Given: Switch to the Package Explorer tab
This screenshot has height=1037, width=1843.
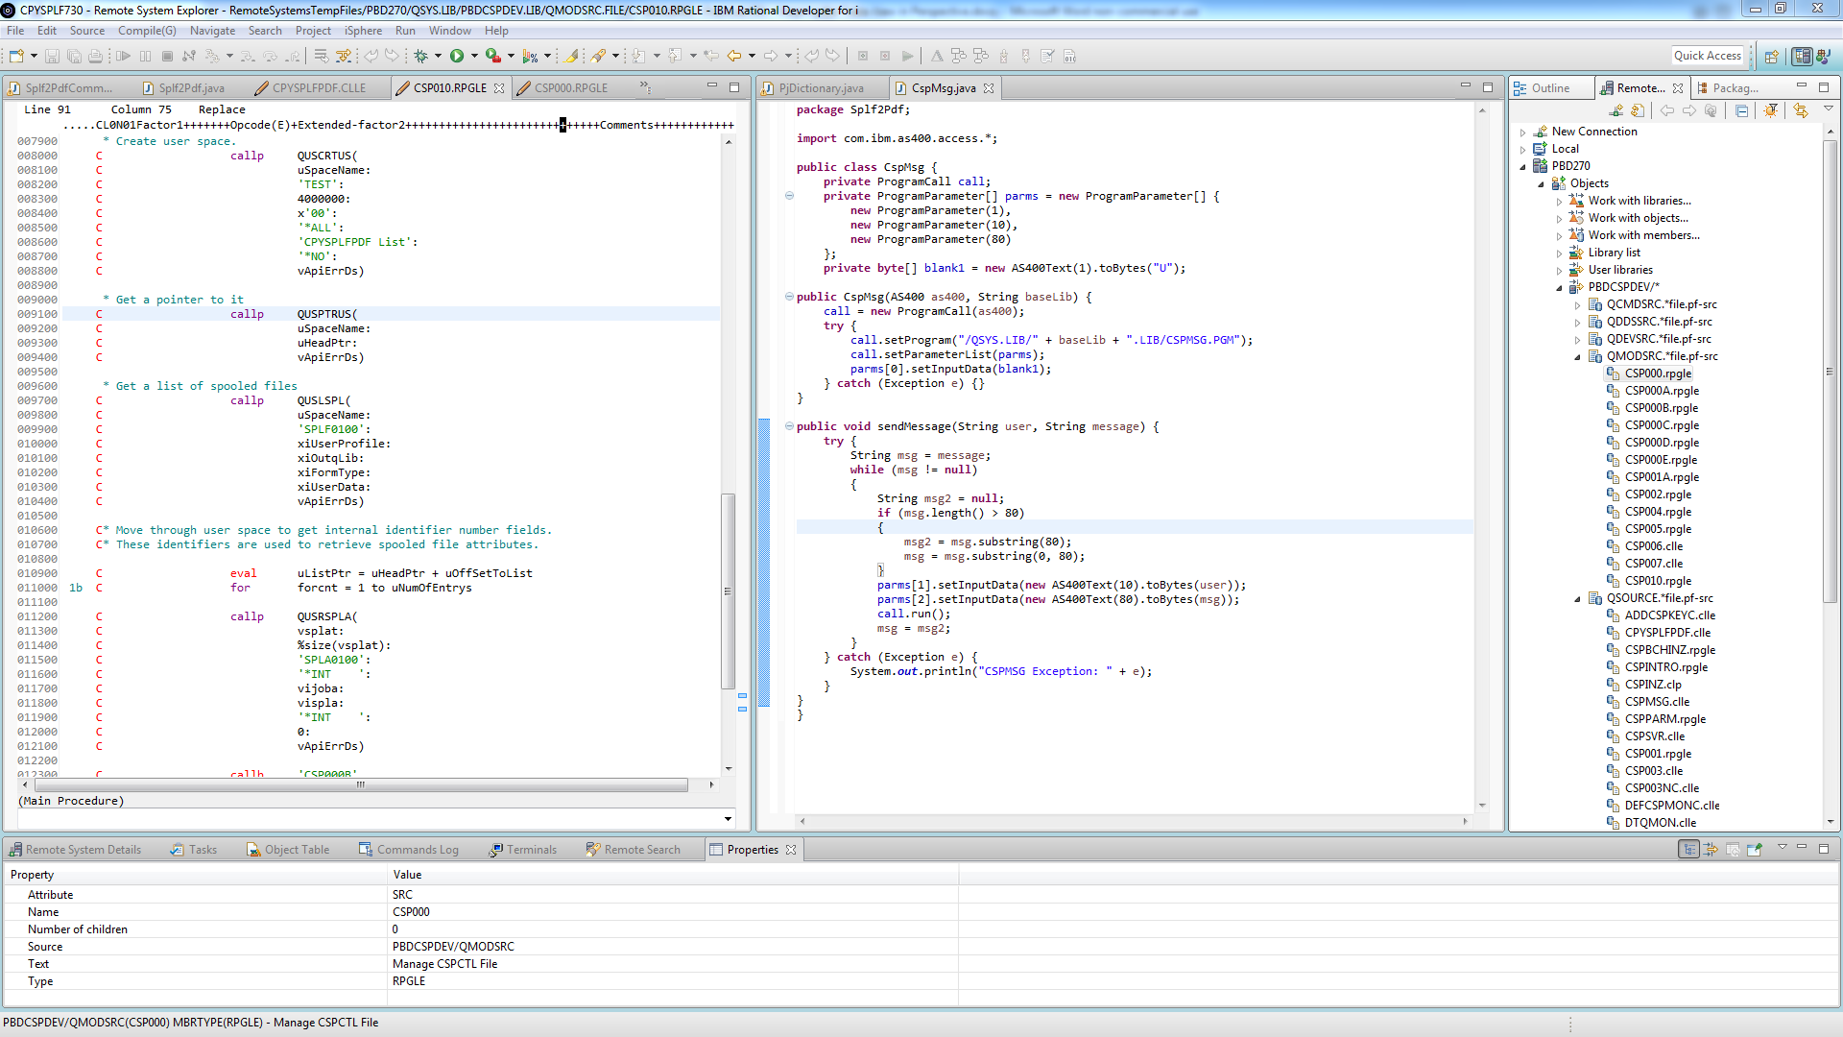Looking at the screenshot, I should [1735, 87].
